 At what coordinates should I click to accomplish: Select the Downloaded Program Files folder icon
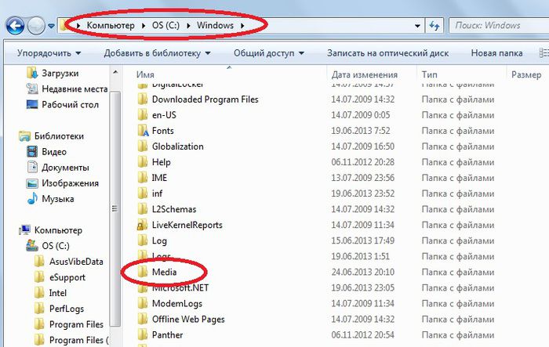(143, 99)
